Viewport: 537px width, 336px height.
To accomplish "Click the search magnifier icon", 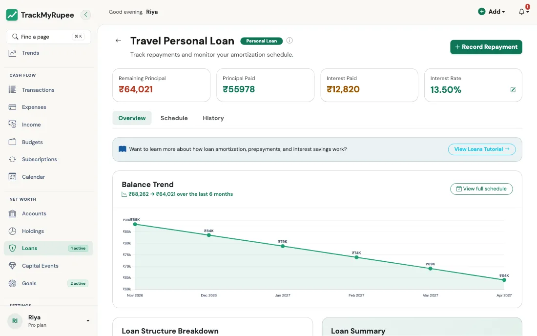I will (x=15, y=37).
